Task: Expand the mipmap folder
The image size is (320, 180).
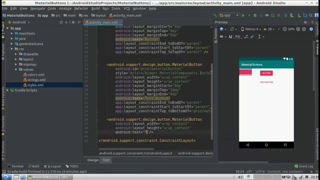Action: tap(16, 64)
